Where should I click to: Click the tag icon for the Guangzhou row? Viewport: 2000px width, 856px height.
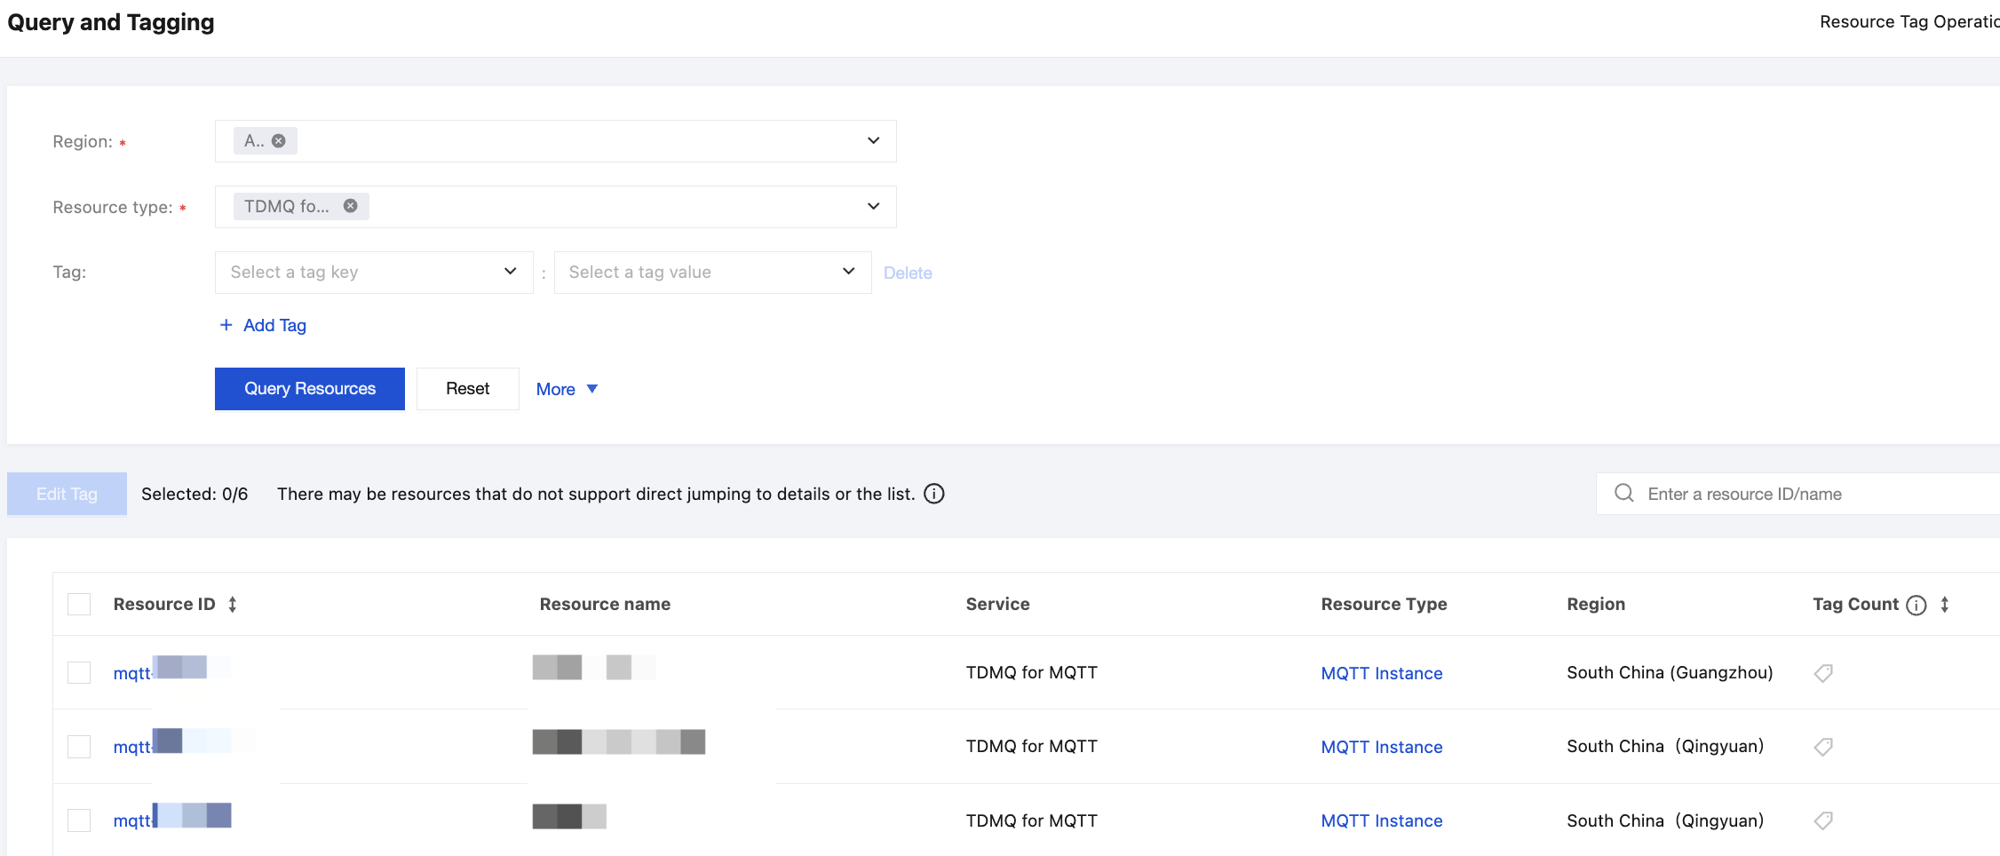pos(1823,673)
